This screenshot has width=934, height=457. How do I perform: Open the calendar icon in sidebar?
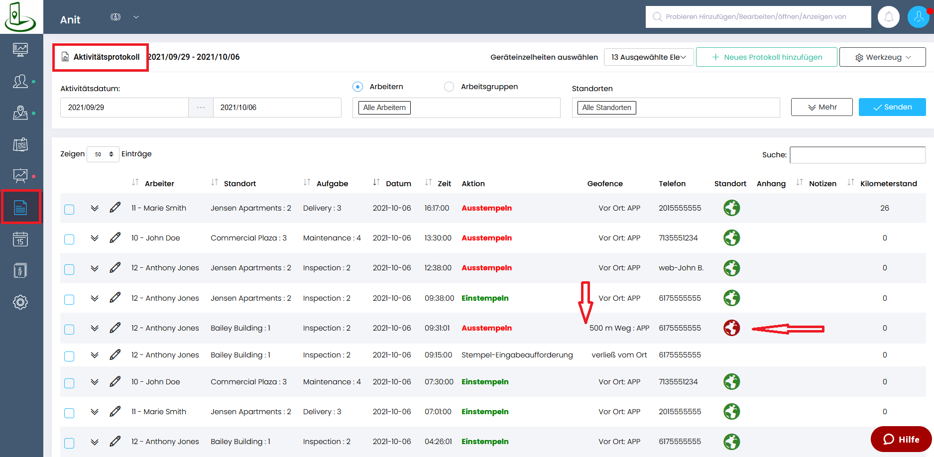(20, 239)
